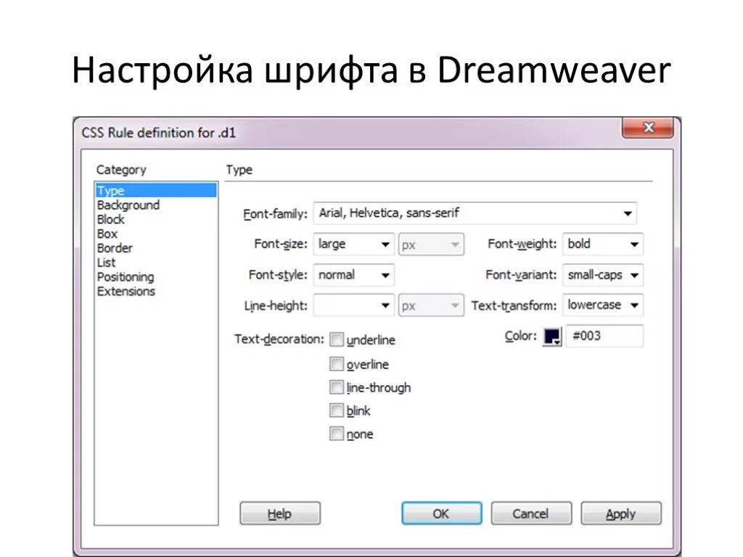Select Block category
The image size is (743, 557).
[110, 219]
